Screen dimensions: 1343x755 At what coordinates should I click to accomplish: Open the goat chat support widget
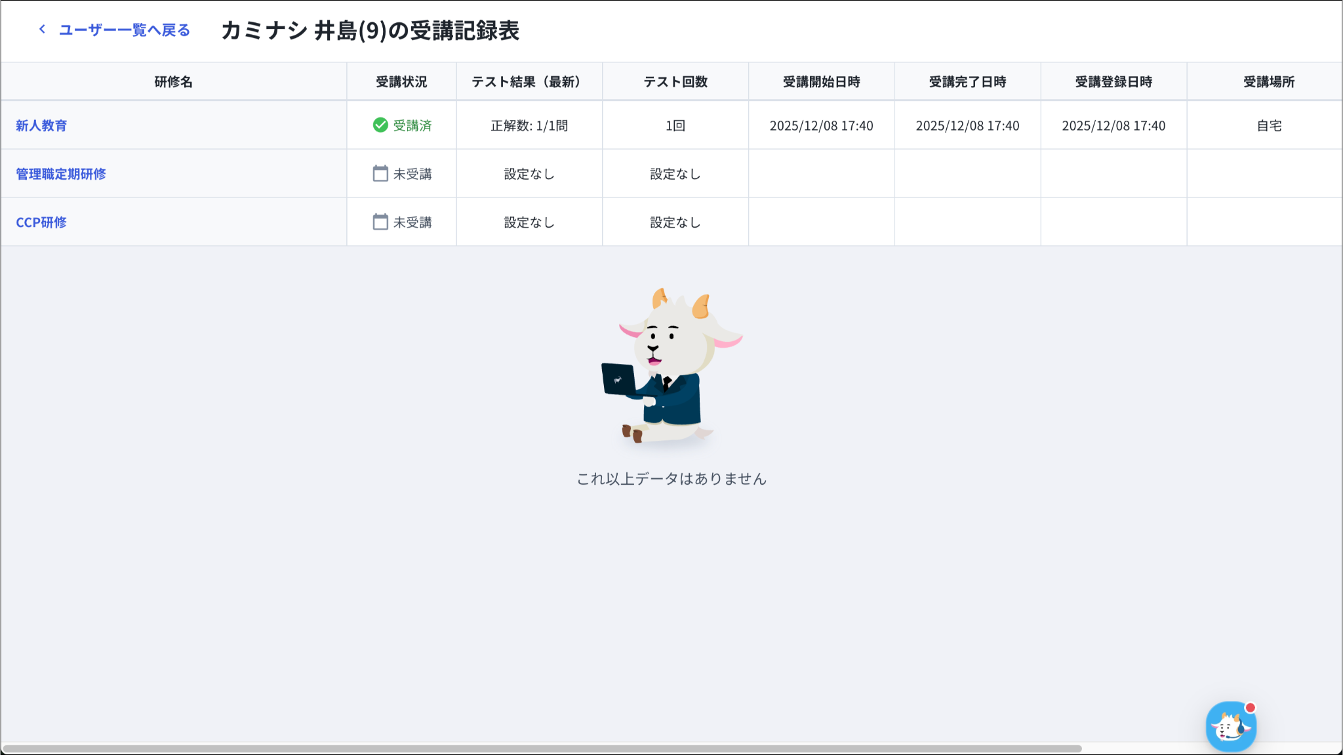(1230, 727)
